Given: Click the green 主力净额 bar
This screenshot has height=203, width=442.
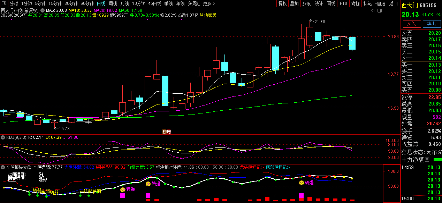Looking at the screenshot, I should [437, 160].
